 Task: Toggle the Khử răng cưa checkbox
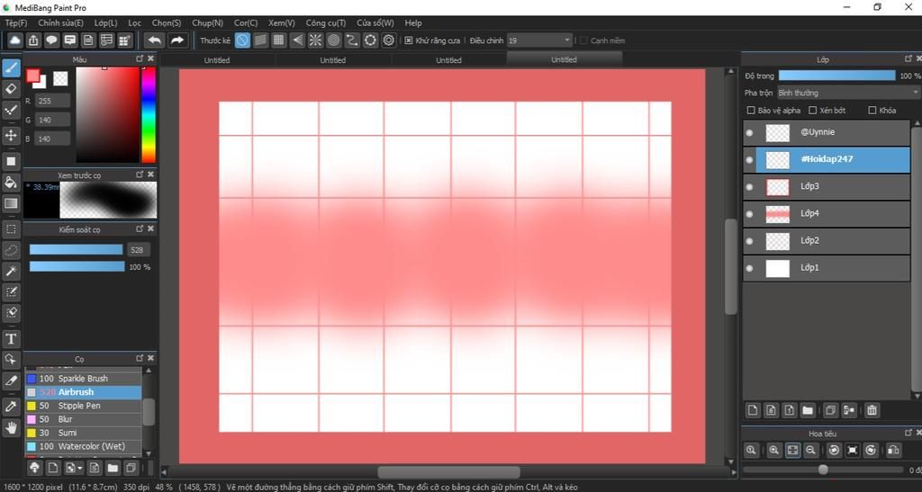coord(409,40)
